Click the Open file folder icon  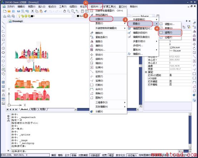9,11
